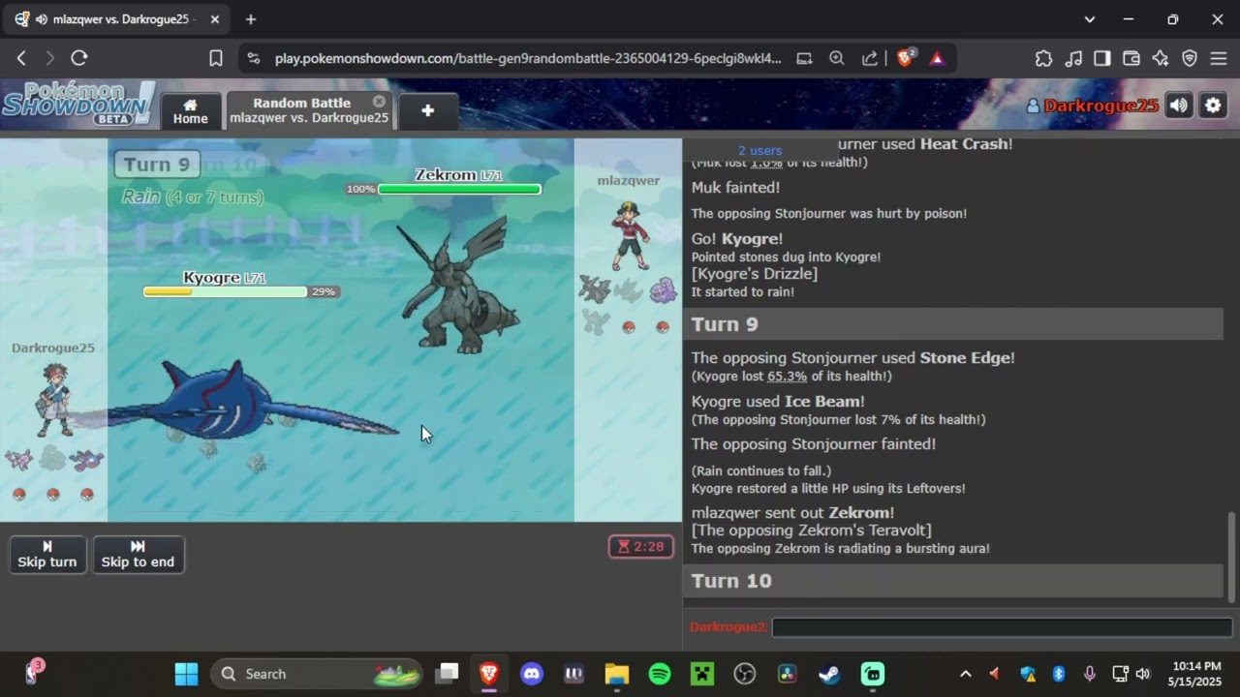The height and width of the screenshot is (697, 1240).
Task: Open a new browser tab
Action: [251, 19]
